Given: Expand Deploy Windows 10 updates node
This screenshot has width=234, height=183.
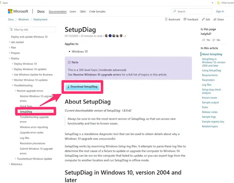Looking at the screenshot, I should click(x=12, y=69).
